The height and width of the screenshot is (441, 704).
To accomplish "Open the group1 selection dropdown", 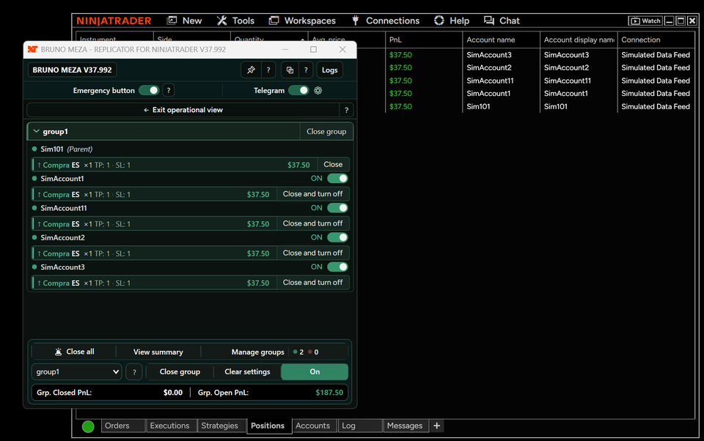I will click(77, 372).
